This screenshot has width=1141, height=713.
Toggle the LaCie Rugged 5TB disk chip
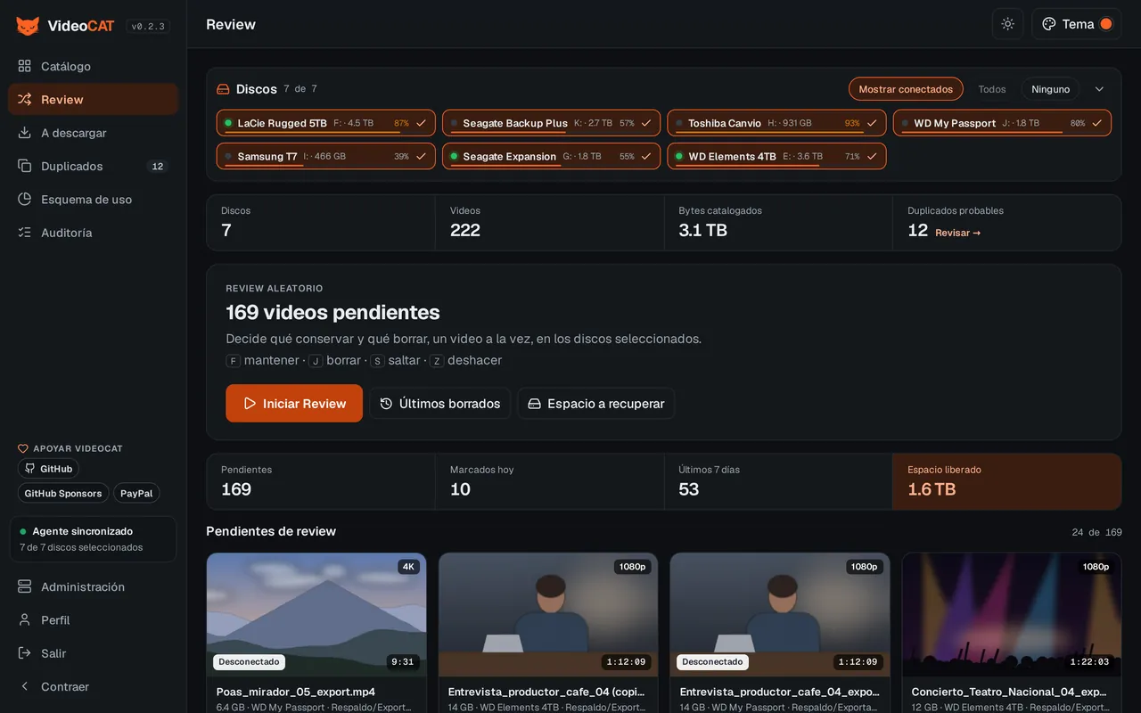[x=326, y=123]
